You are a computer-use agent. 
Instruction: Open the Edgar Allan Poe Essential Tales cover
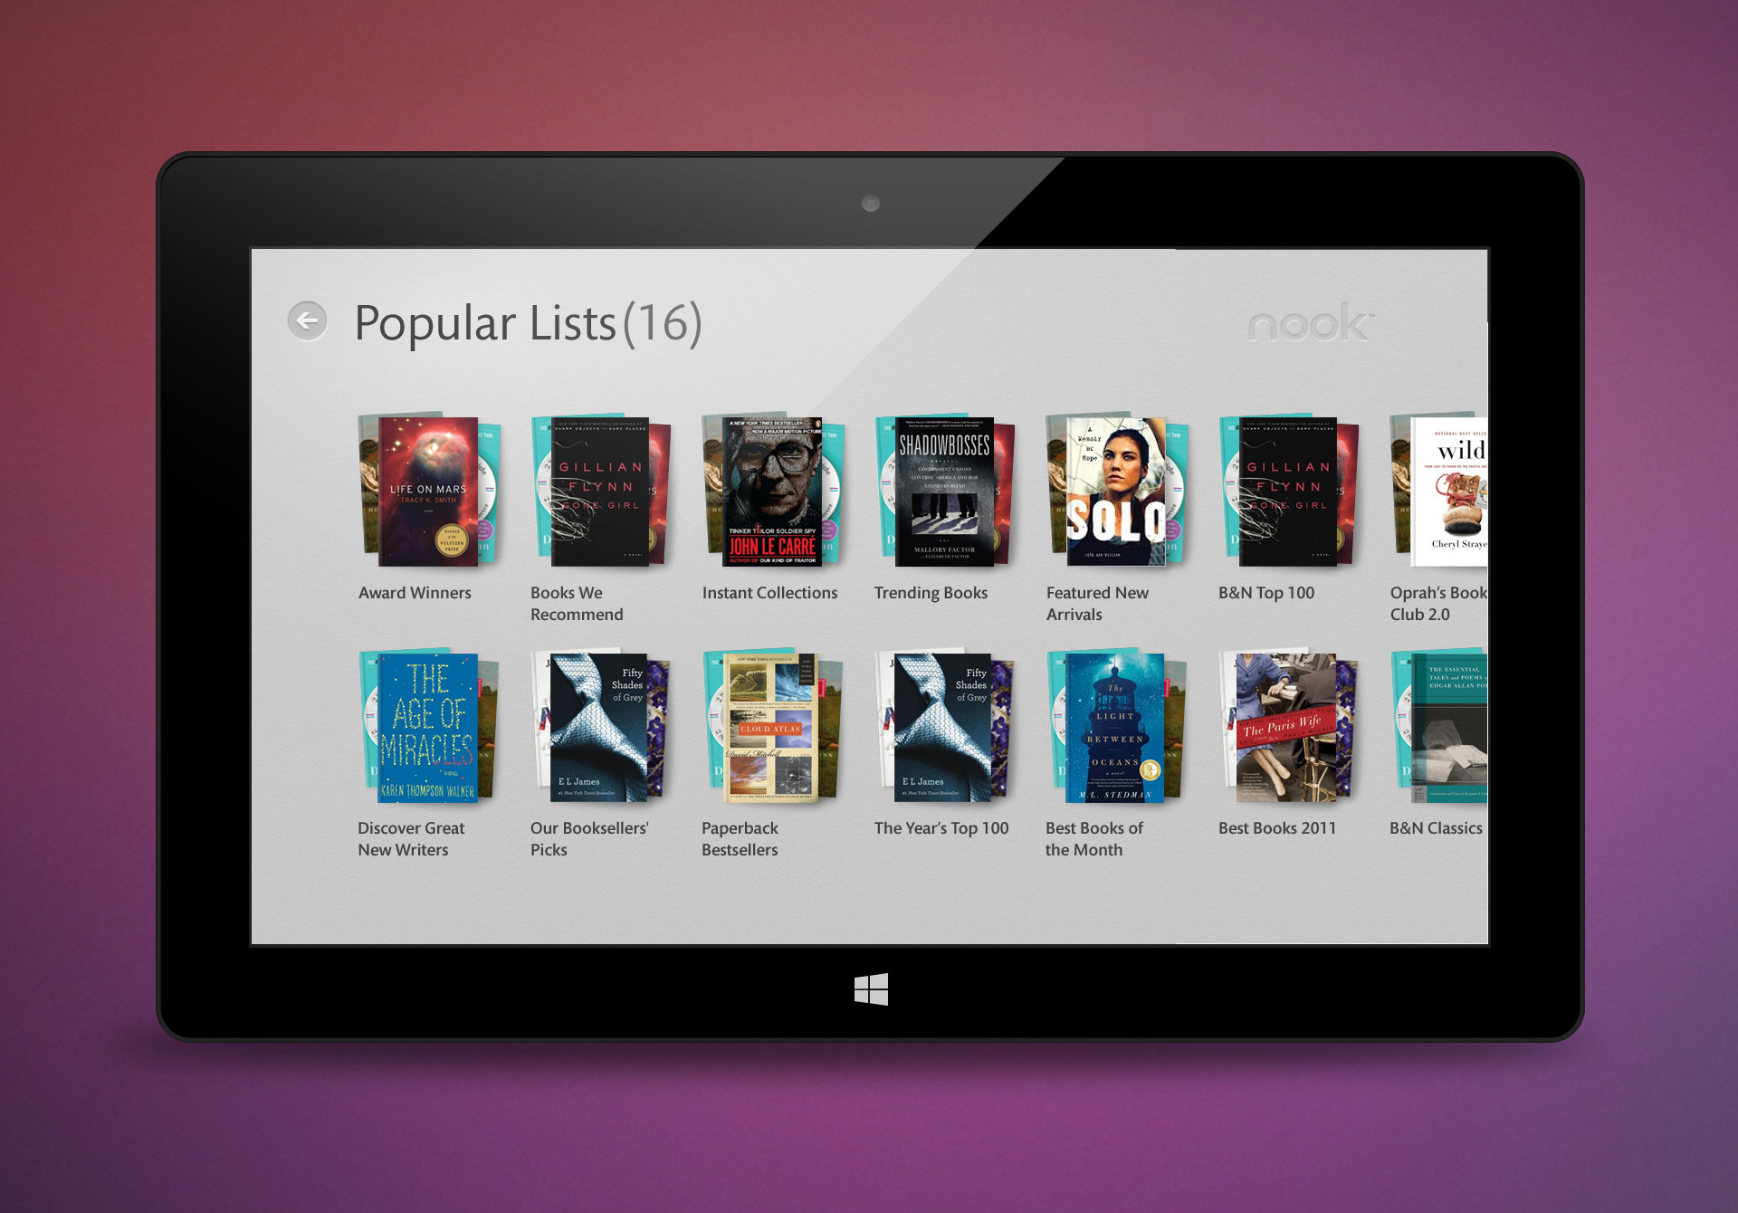click(x=1449, y=728)
